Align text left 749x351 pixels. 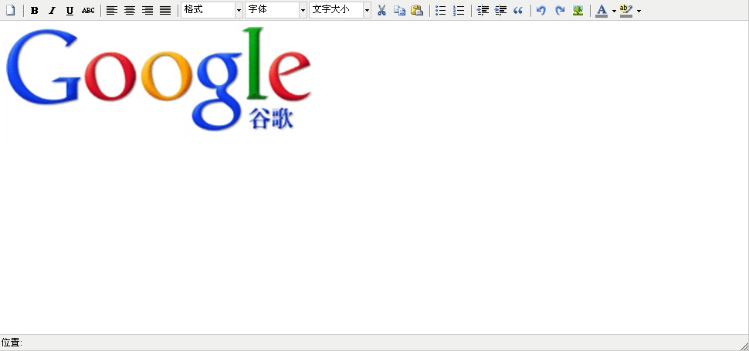pos(112,10)
